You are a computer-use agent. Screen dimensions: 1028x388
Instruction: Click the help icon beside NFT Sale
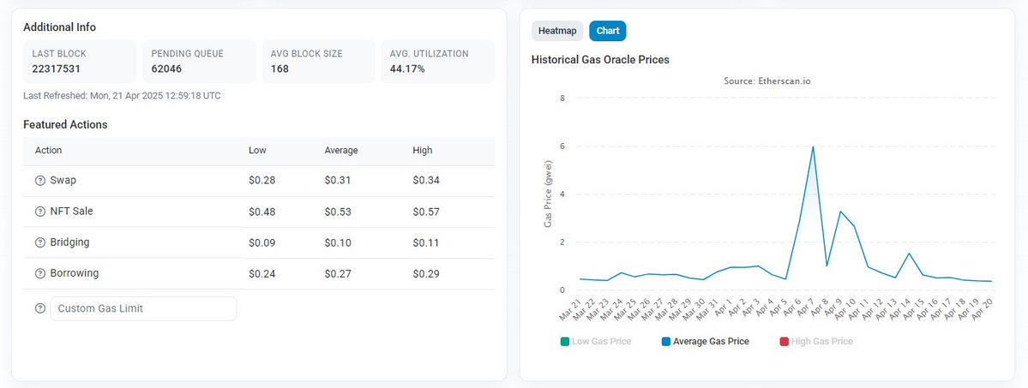[x=39, y=212]
